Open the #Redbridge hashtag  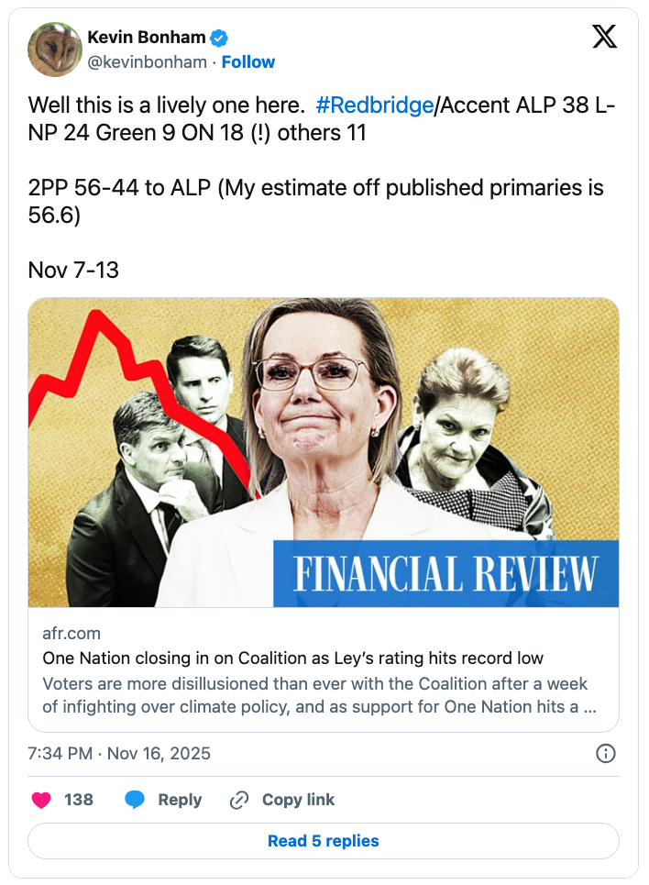click(x=374, y=105)
